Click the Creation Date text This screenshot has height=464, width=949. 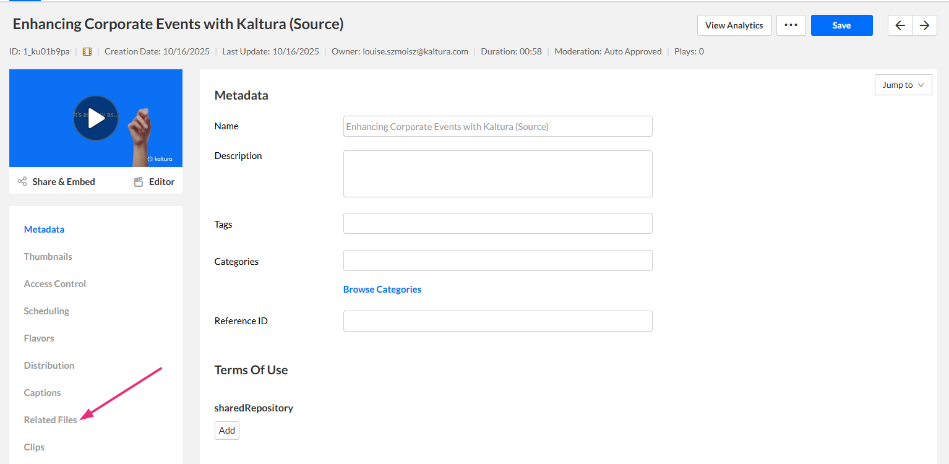coord(157,52)
